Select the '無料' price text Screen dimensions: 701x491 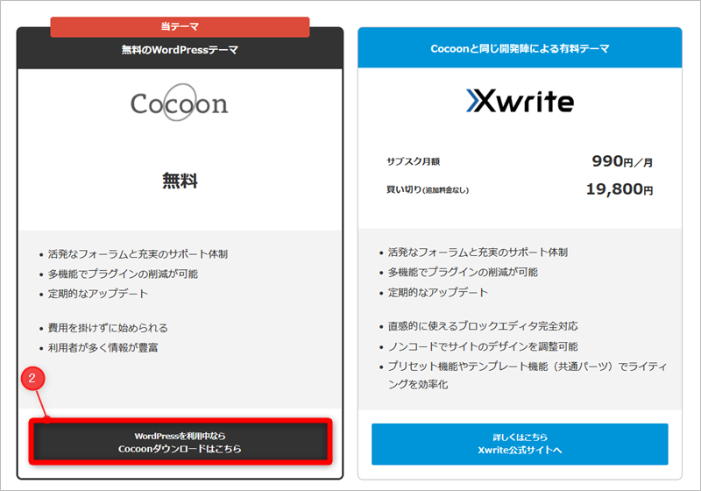tap(180, 181)
